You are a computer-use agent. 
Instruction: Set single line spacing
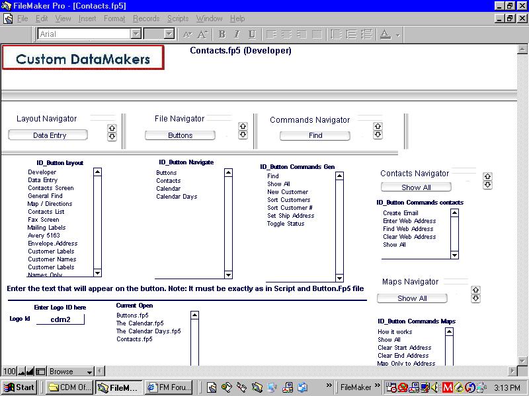coord(336,34)
